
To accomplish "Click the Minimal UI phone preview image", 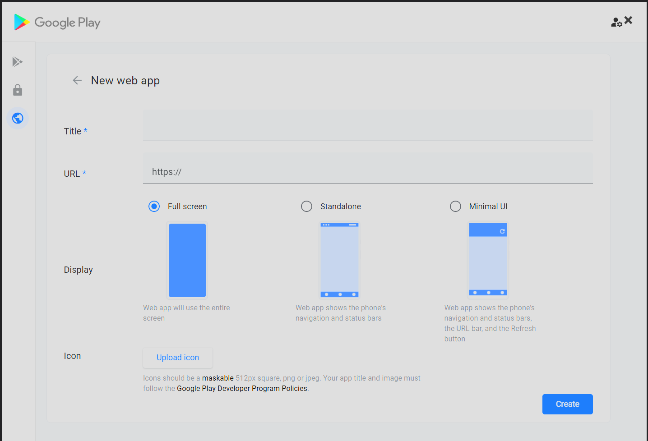I will [488, 260].
